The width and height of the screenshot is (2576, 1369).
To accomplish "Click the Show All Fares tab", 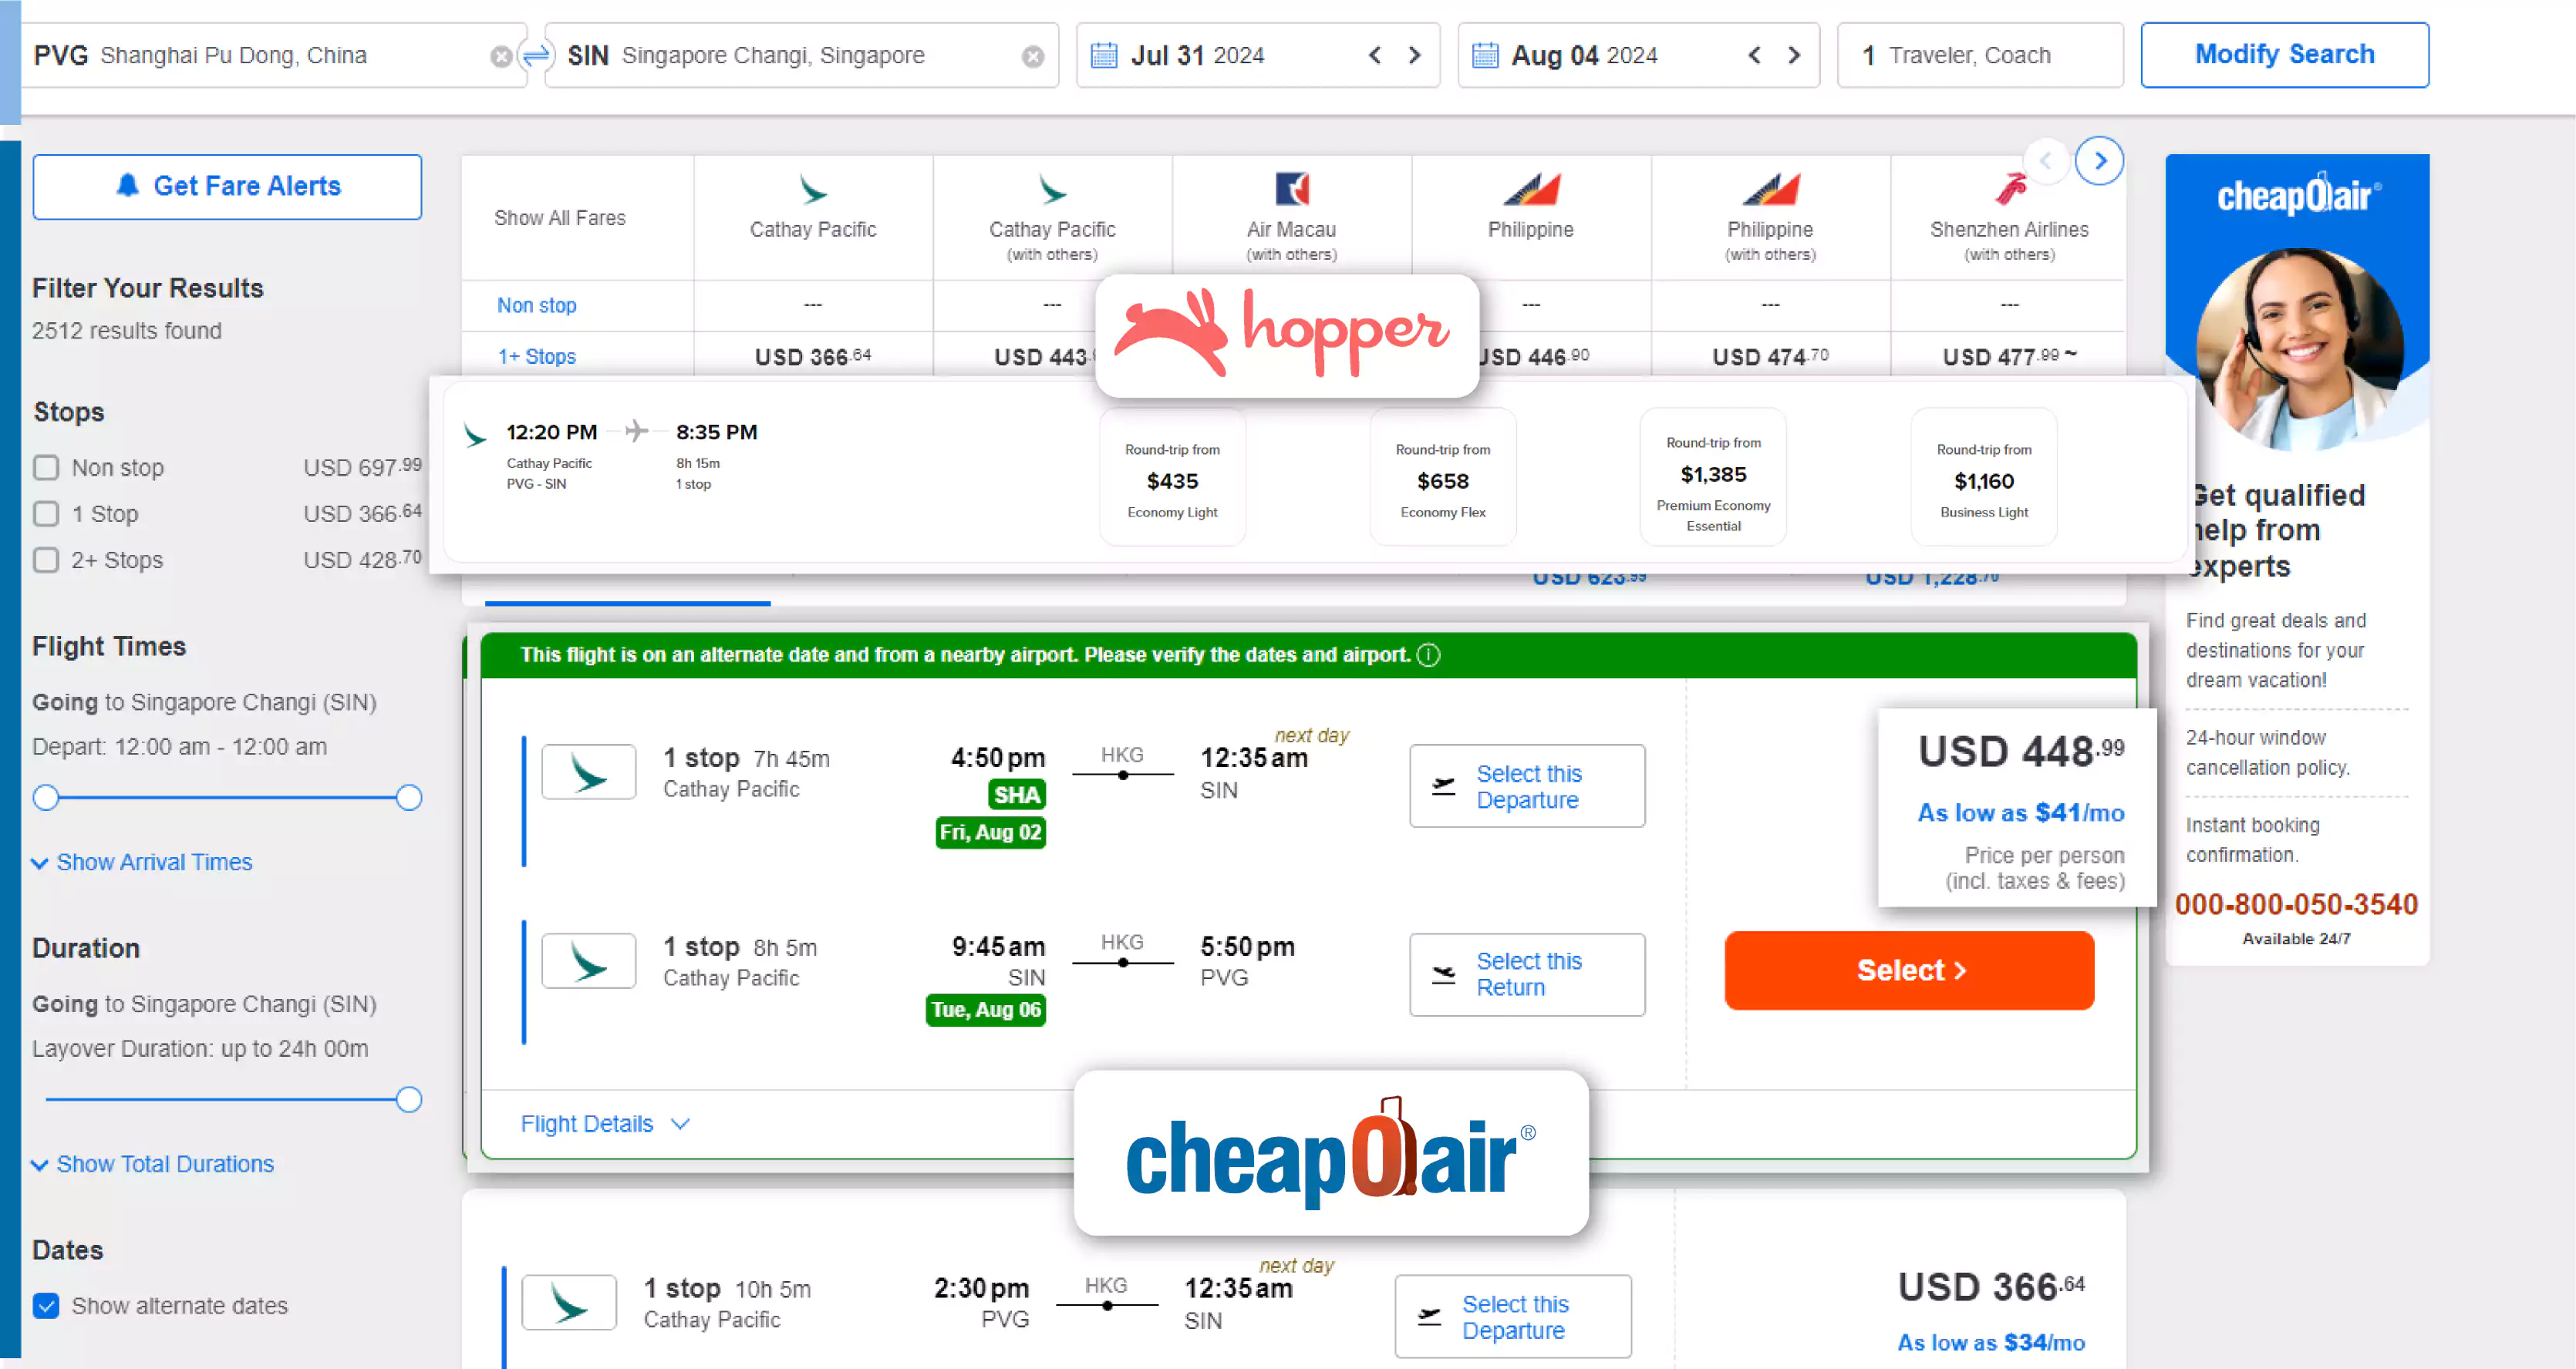I will (559, 217).
